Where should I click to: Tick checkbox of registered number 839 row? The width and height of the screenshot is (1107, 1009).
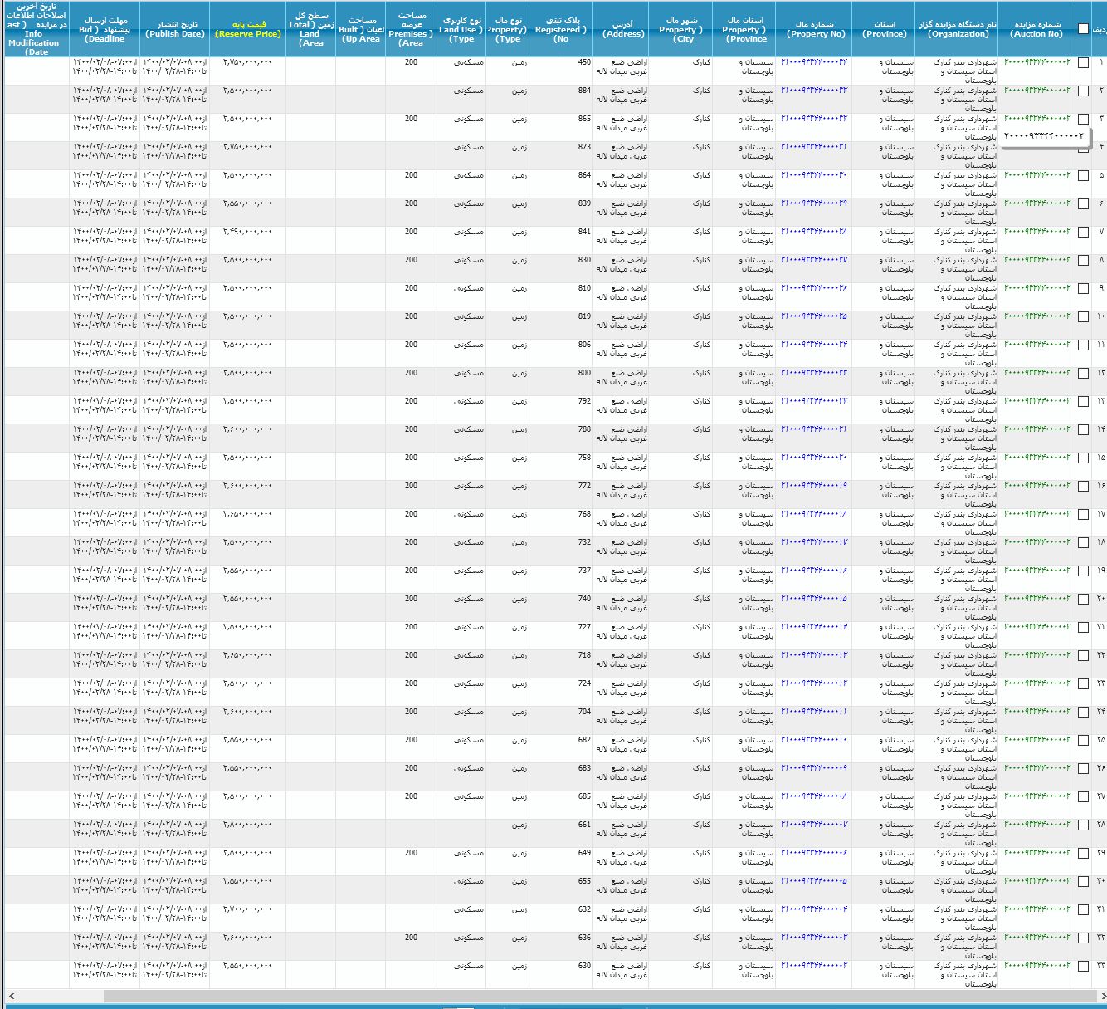pos(1083,204)
